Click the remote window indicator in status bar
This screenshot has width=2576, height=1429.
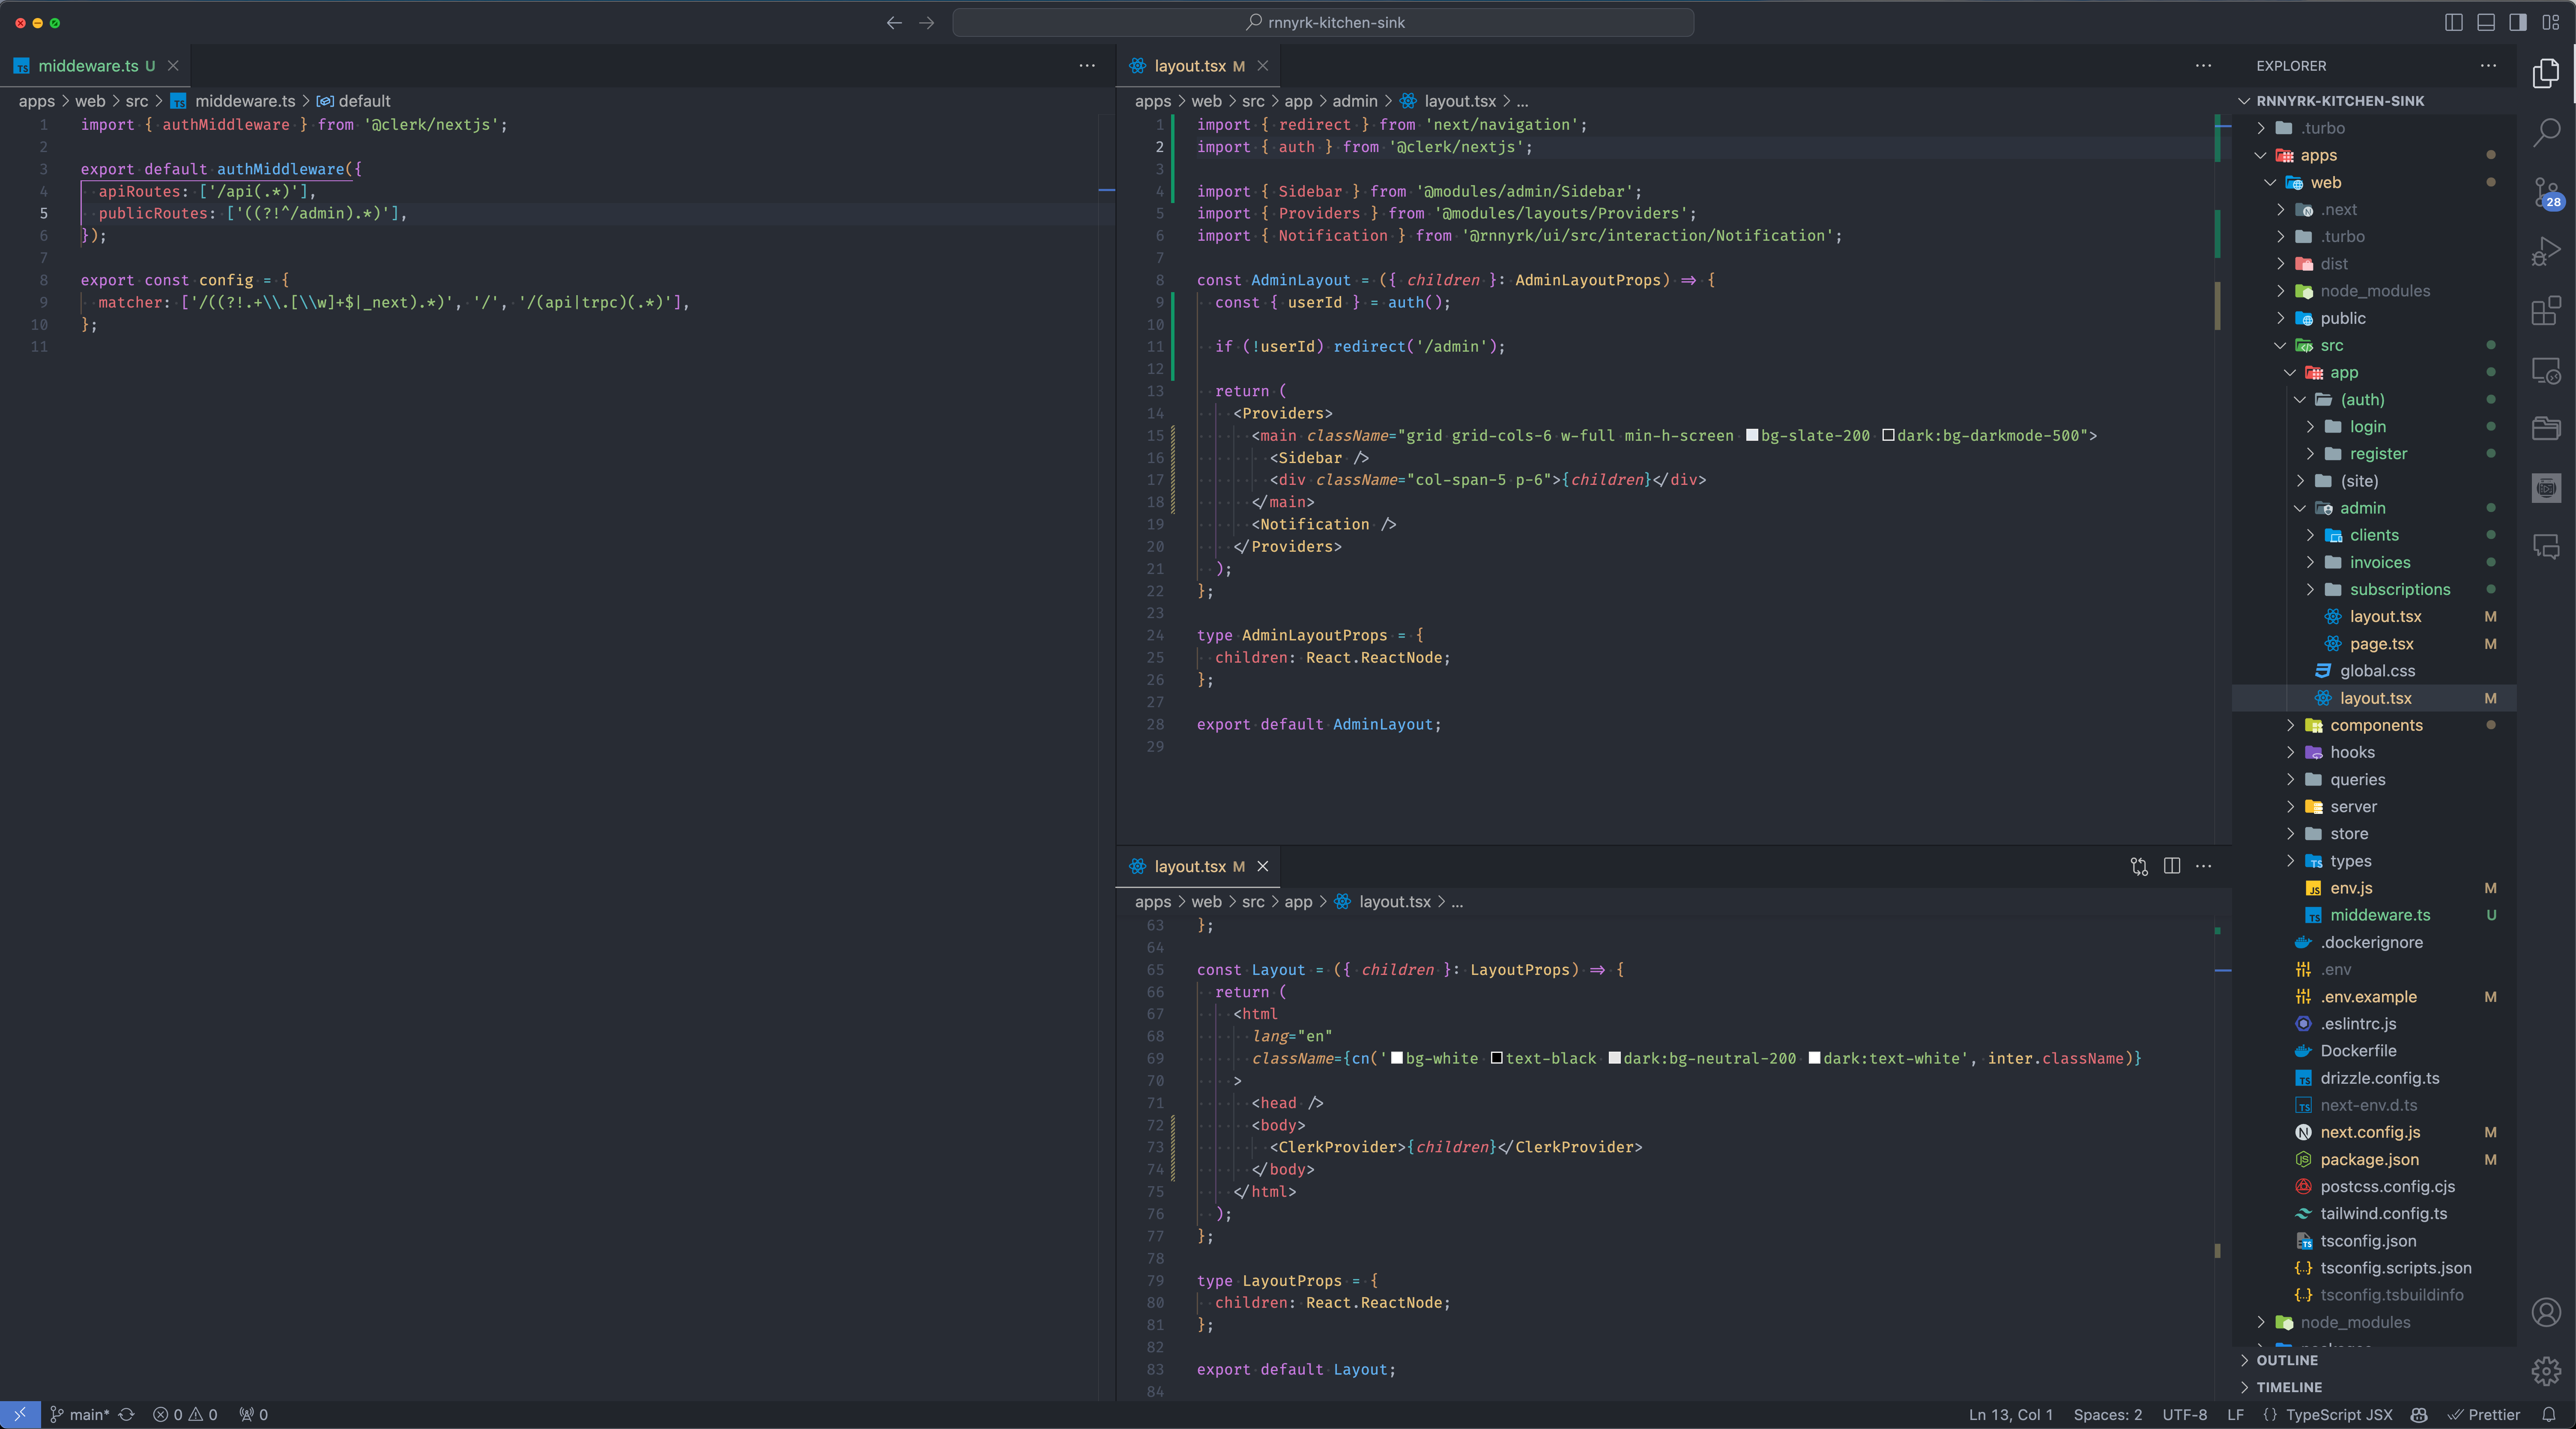(x=20, y=1414)
